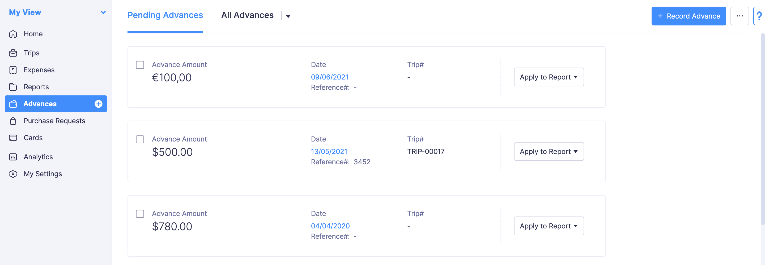
Task: Switch to the Pending Advances tab
Action: [x=165, y=15]
